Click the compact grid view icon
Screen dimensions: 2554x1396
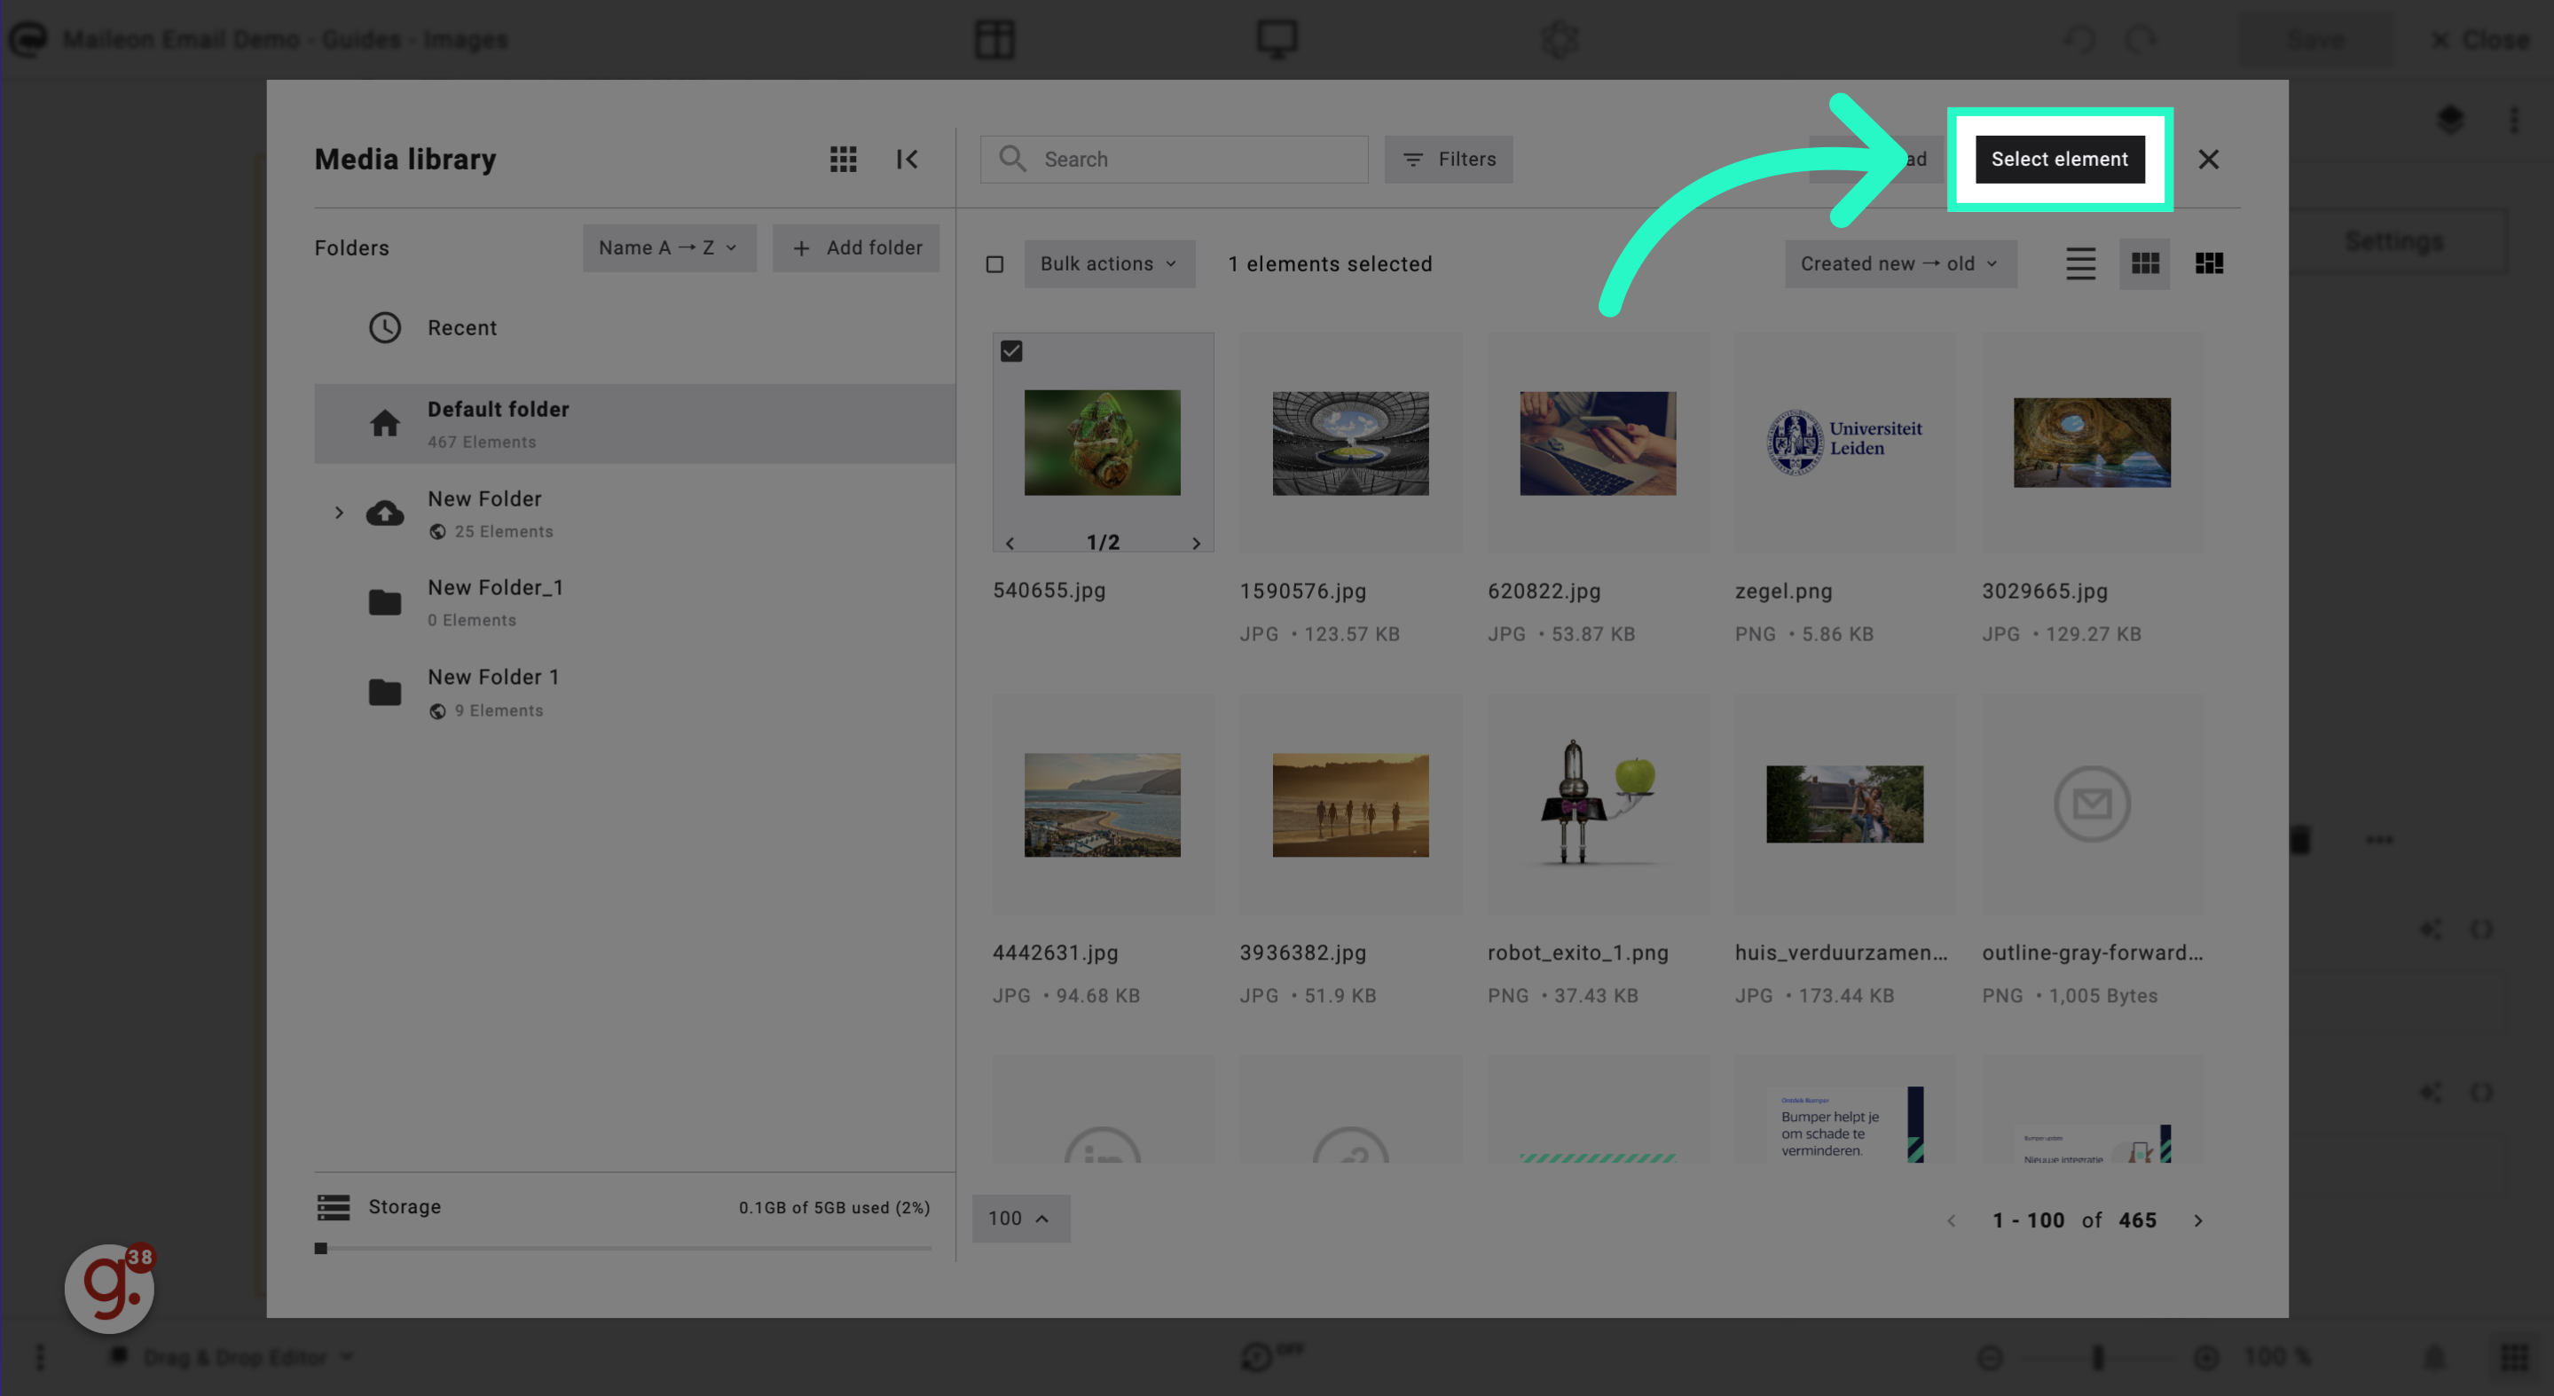(2209, 263)
